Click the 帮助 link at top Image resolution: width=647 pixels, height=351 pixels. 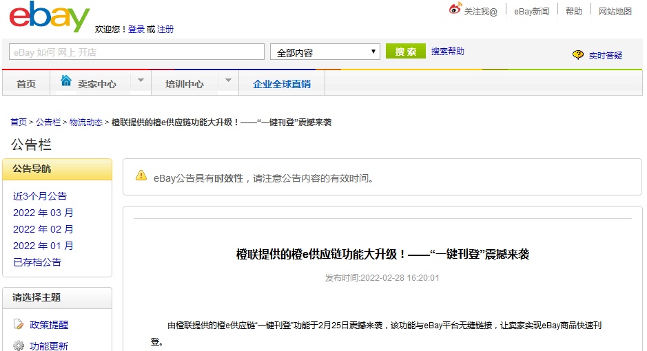[573, 12]
